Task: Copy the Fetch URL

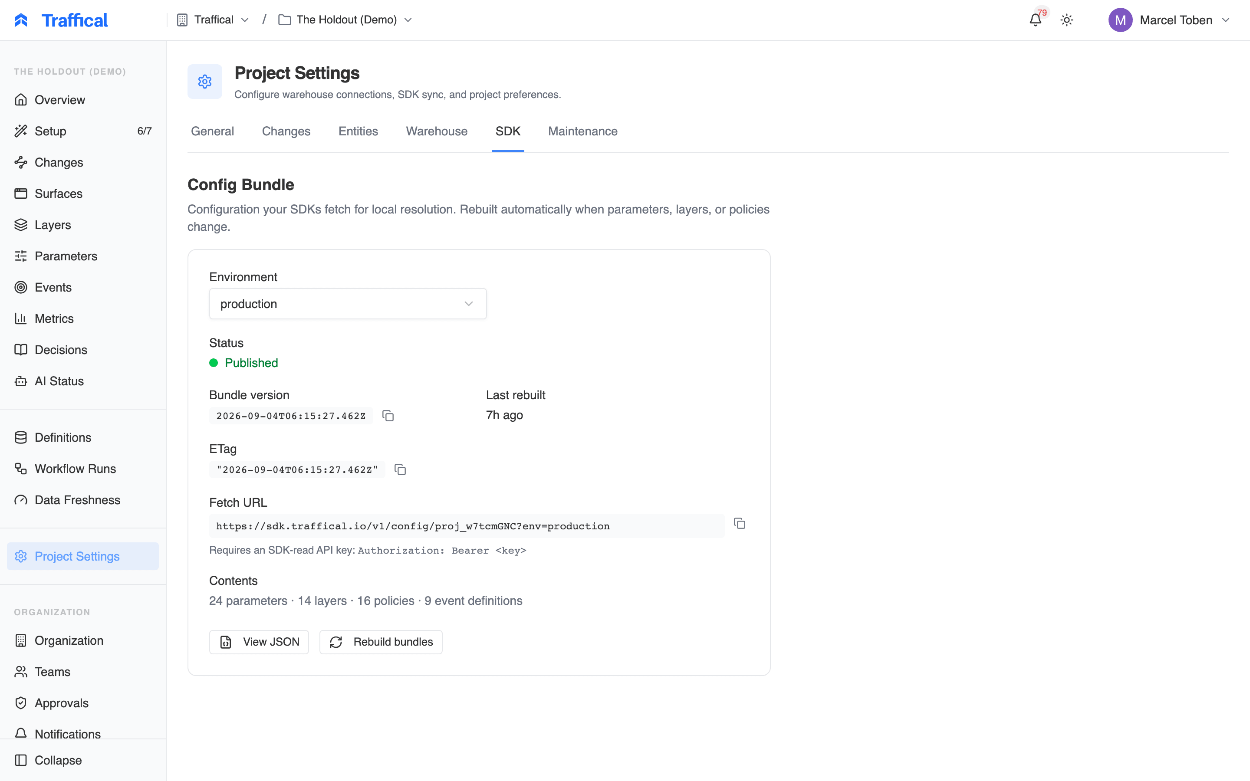Action: (x=740, y=523)
